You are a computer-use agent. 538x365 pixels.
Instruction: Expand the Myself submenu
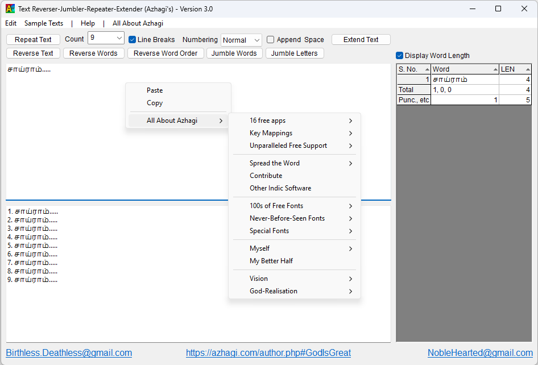tap(295, 248)
